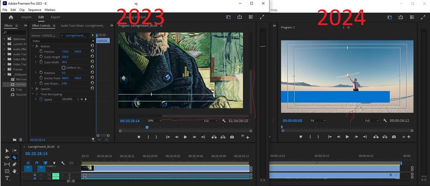Viewport: 430px width, 186px height.
Task: Open the Clip menu
Action: point(22,10)
